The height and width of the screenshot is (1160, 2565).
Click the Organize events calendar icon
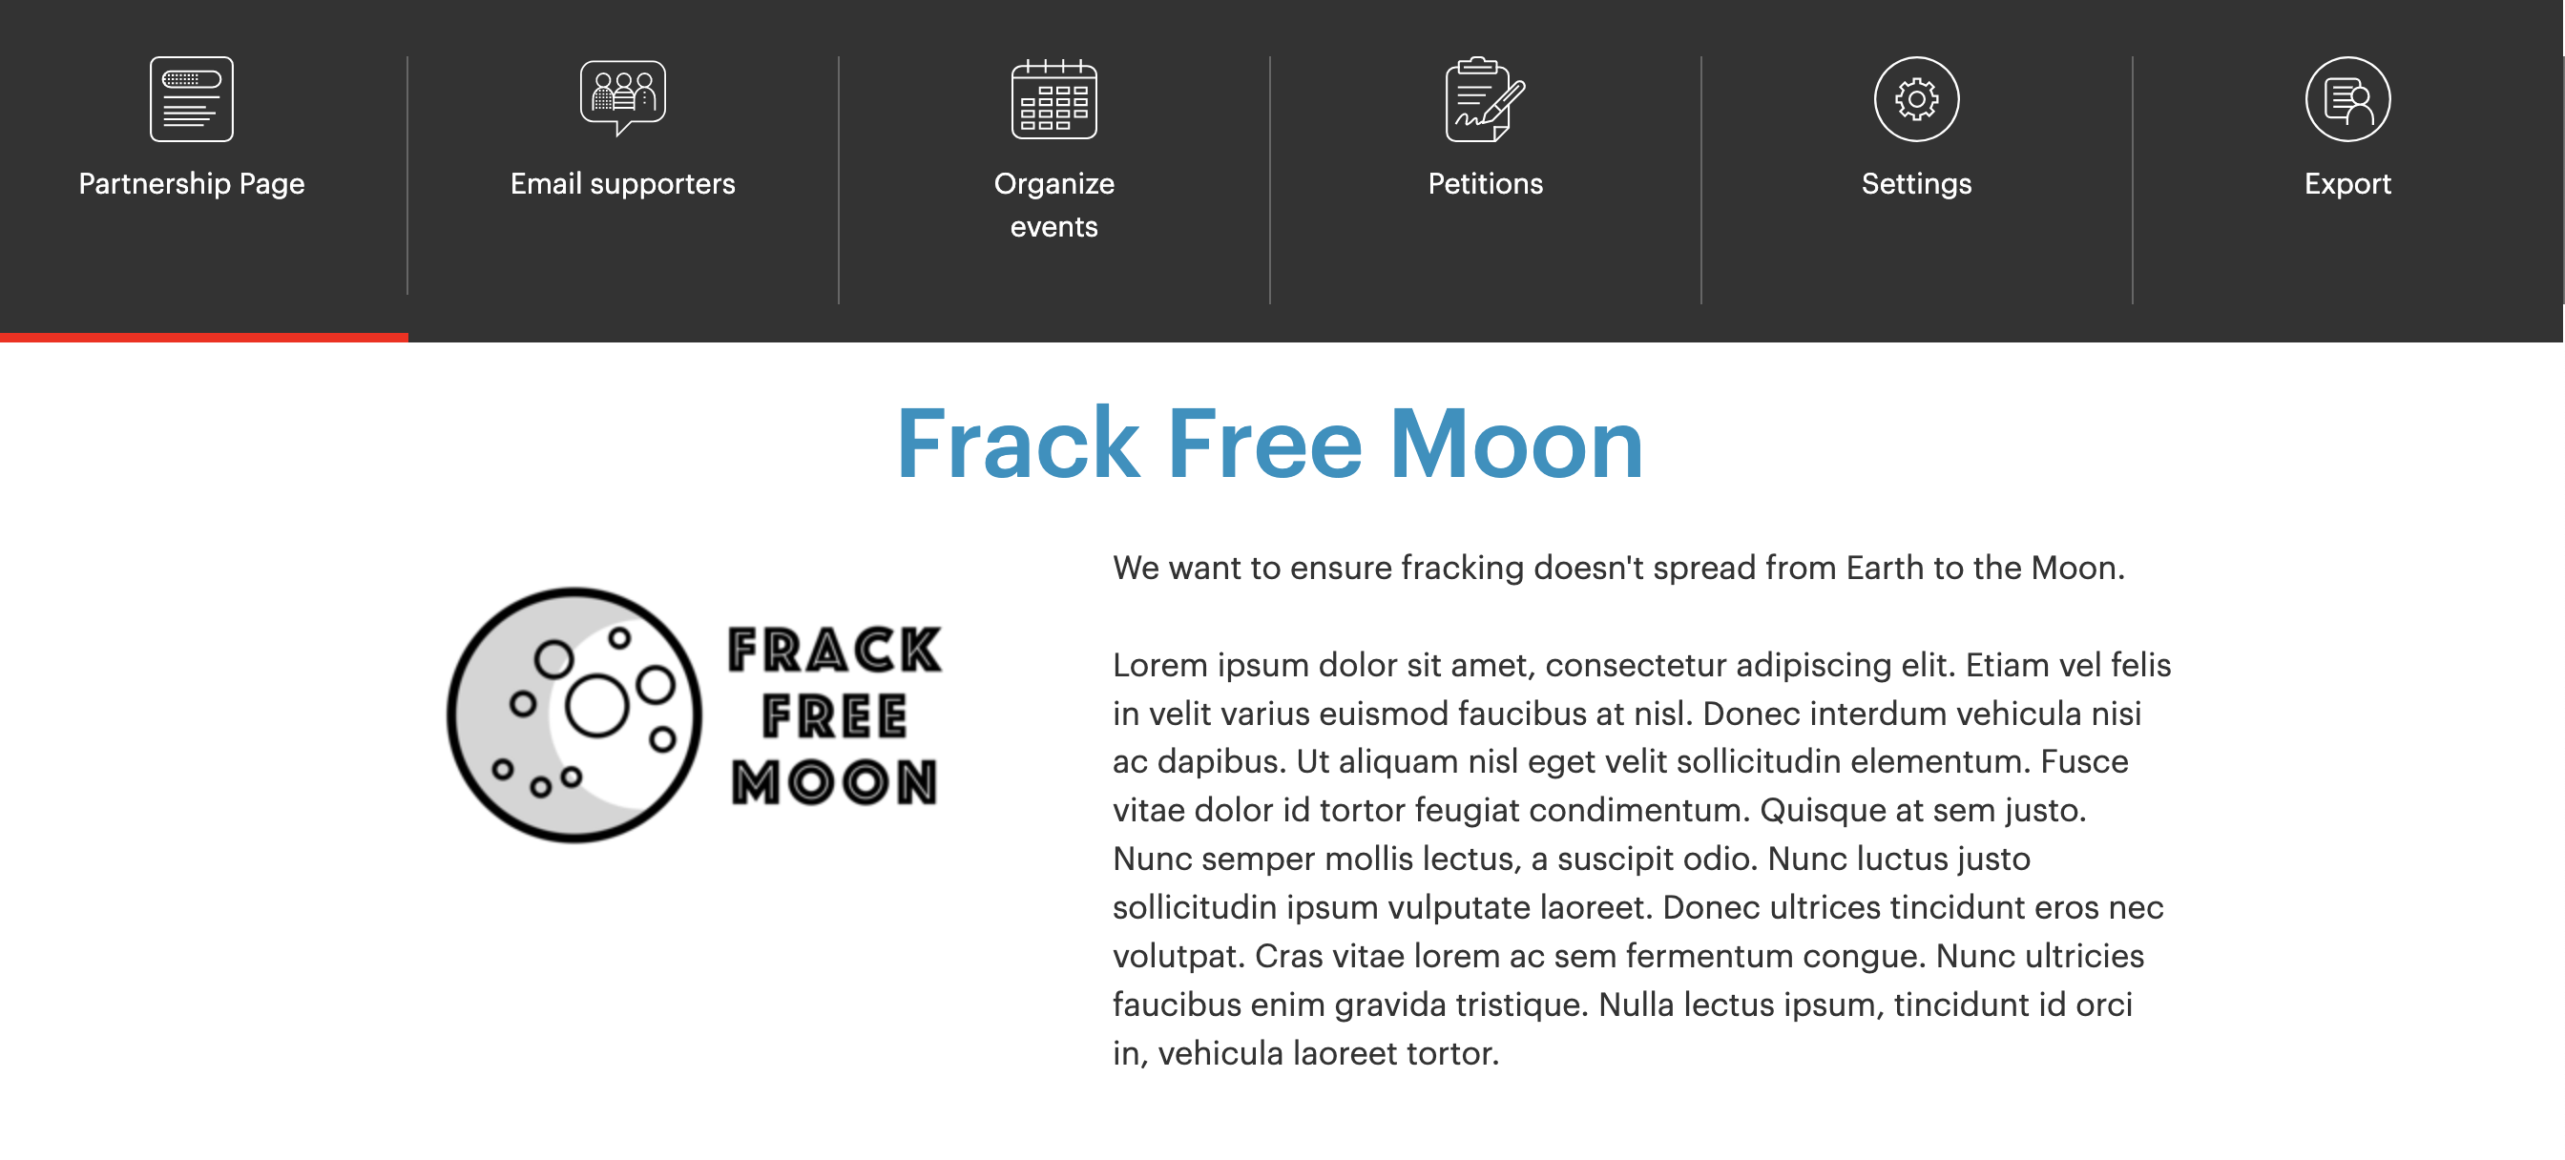click(x=1053, y=98)
